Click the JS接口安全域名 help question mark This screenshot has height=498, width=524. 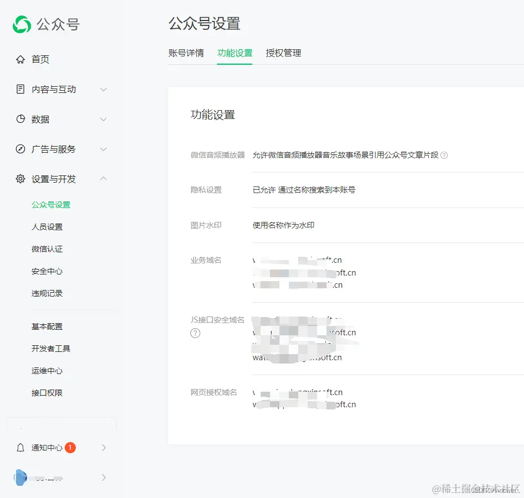coord(195,333)
